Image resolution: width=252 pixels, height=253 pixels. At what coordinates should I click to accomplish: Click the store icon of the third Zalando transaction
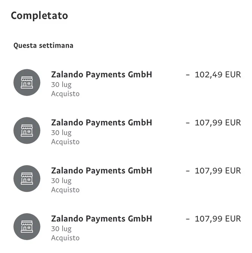(x=27, y=179)
